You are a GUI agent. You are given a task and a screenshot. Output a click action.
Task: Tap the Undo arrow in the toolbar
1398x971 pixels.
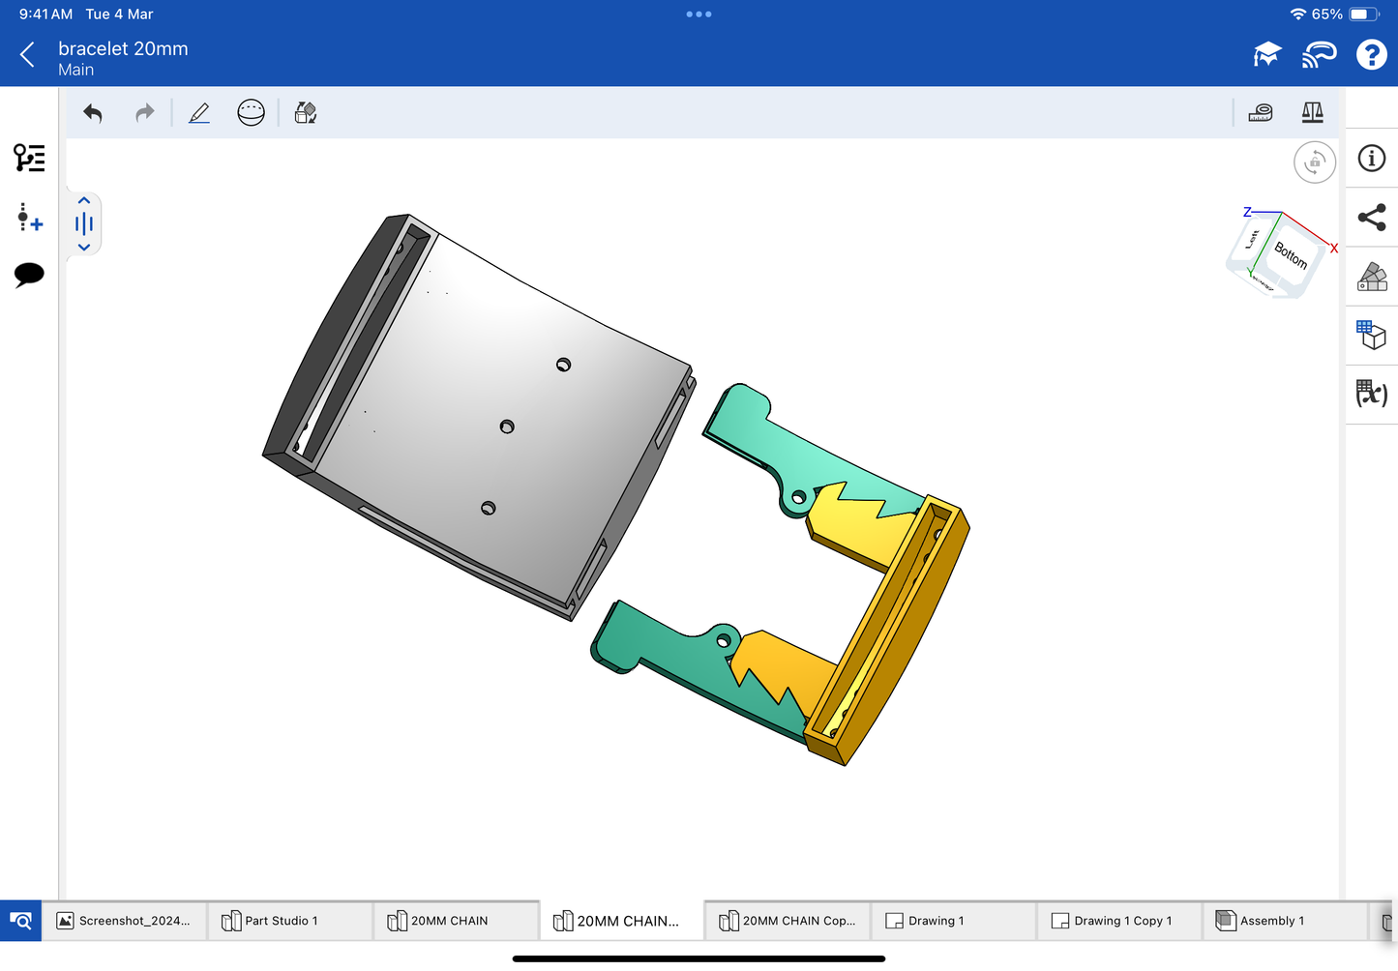93,113
